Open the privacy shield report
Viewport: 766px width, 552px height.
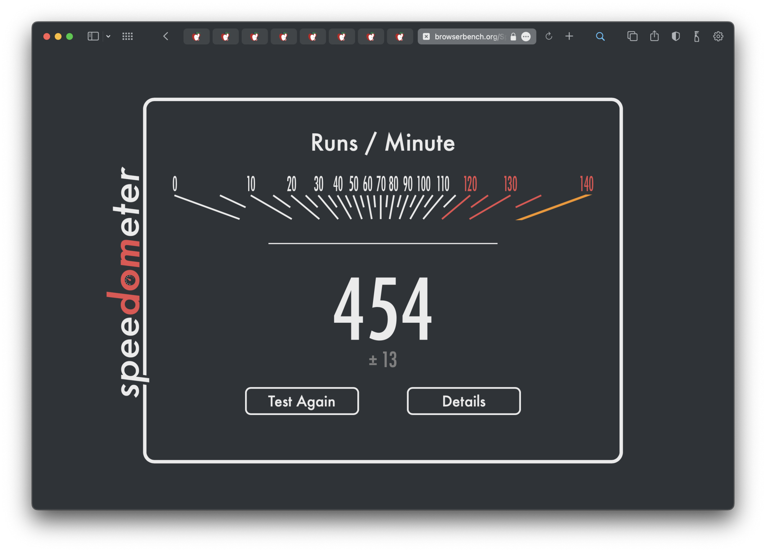(x=676, y=36)
